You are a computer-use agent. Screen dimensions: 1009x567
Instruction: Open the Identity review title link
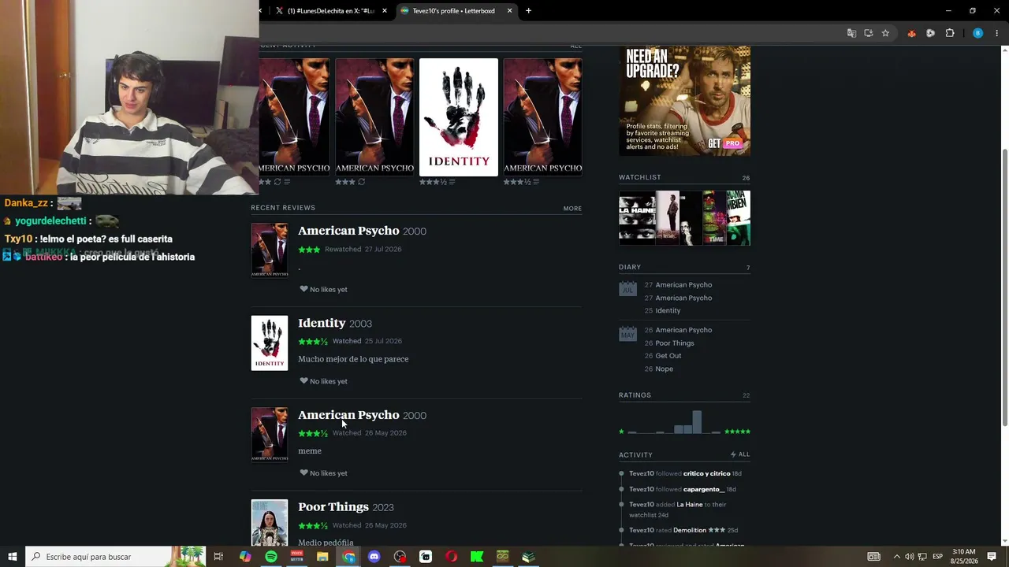pos(322,323)
